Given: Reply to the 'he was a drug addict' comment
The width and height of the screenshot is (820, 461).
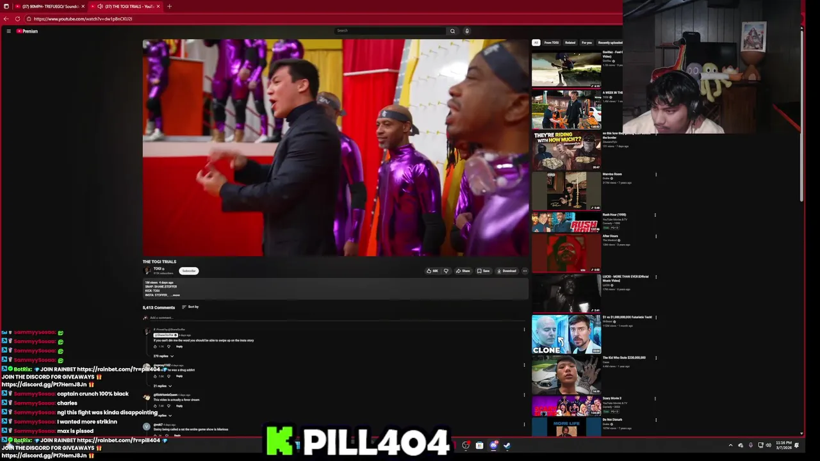Looking at the screenshot, I should coord(179,376).
